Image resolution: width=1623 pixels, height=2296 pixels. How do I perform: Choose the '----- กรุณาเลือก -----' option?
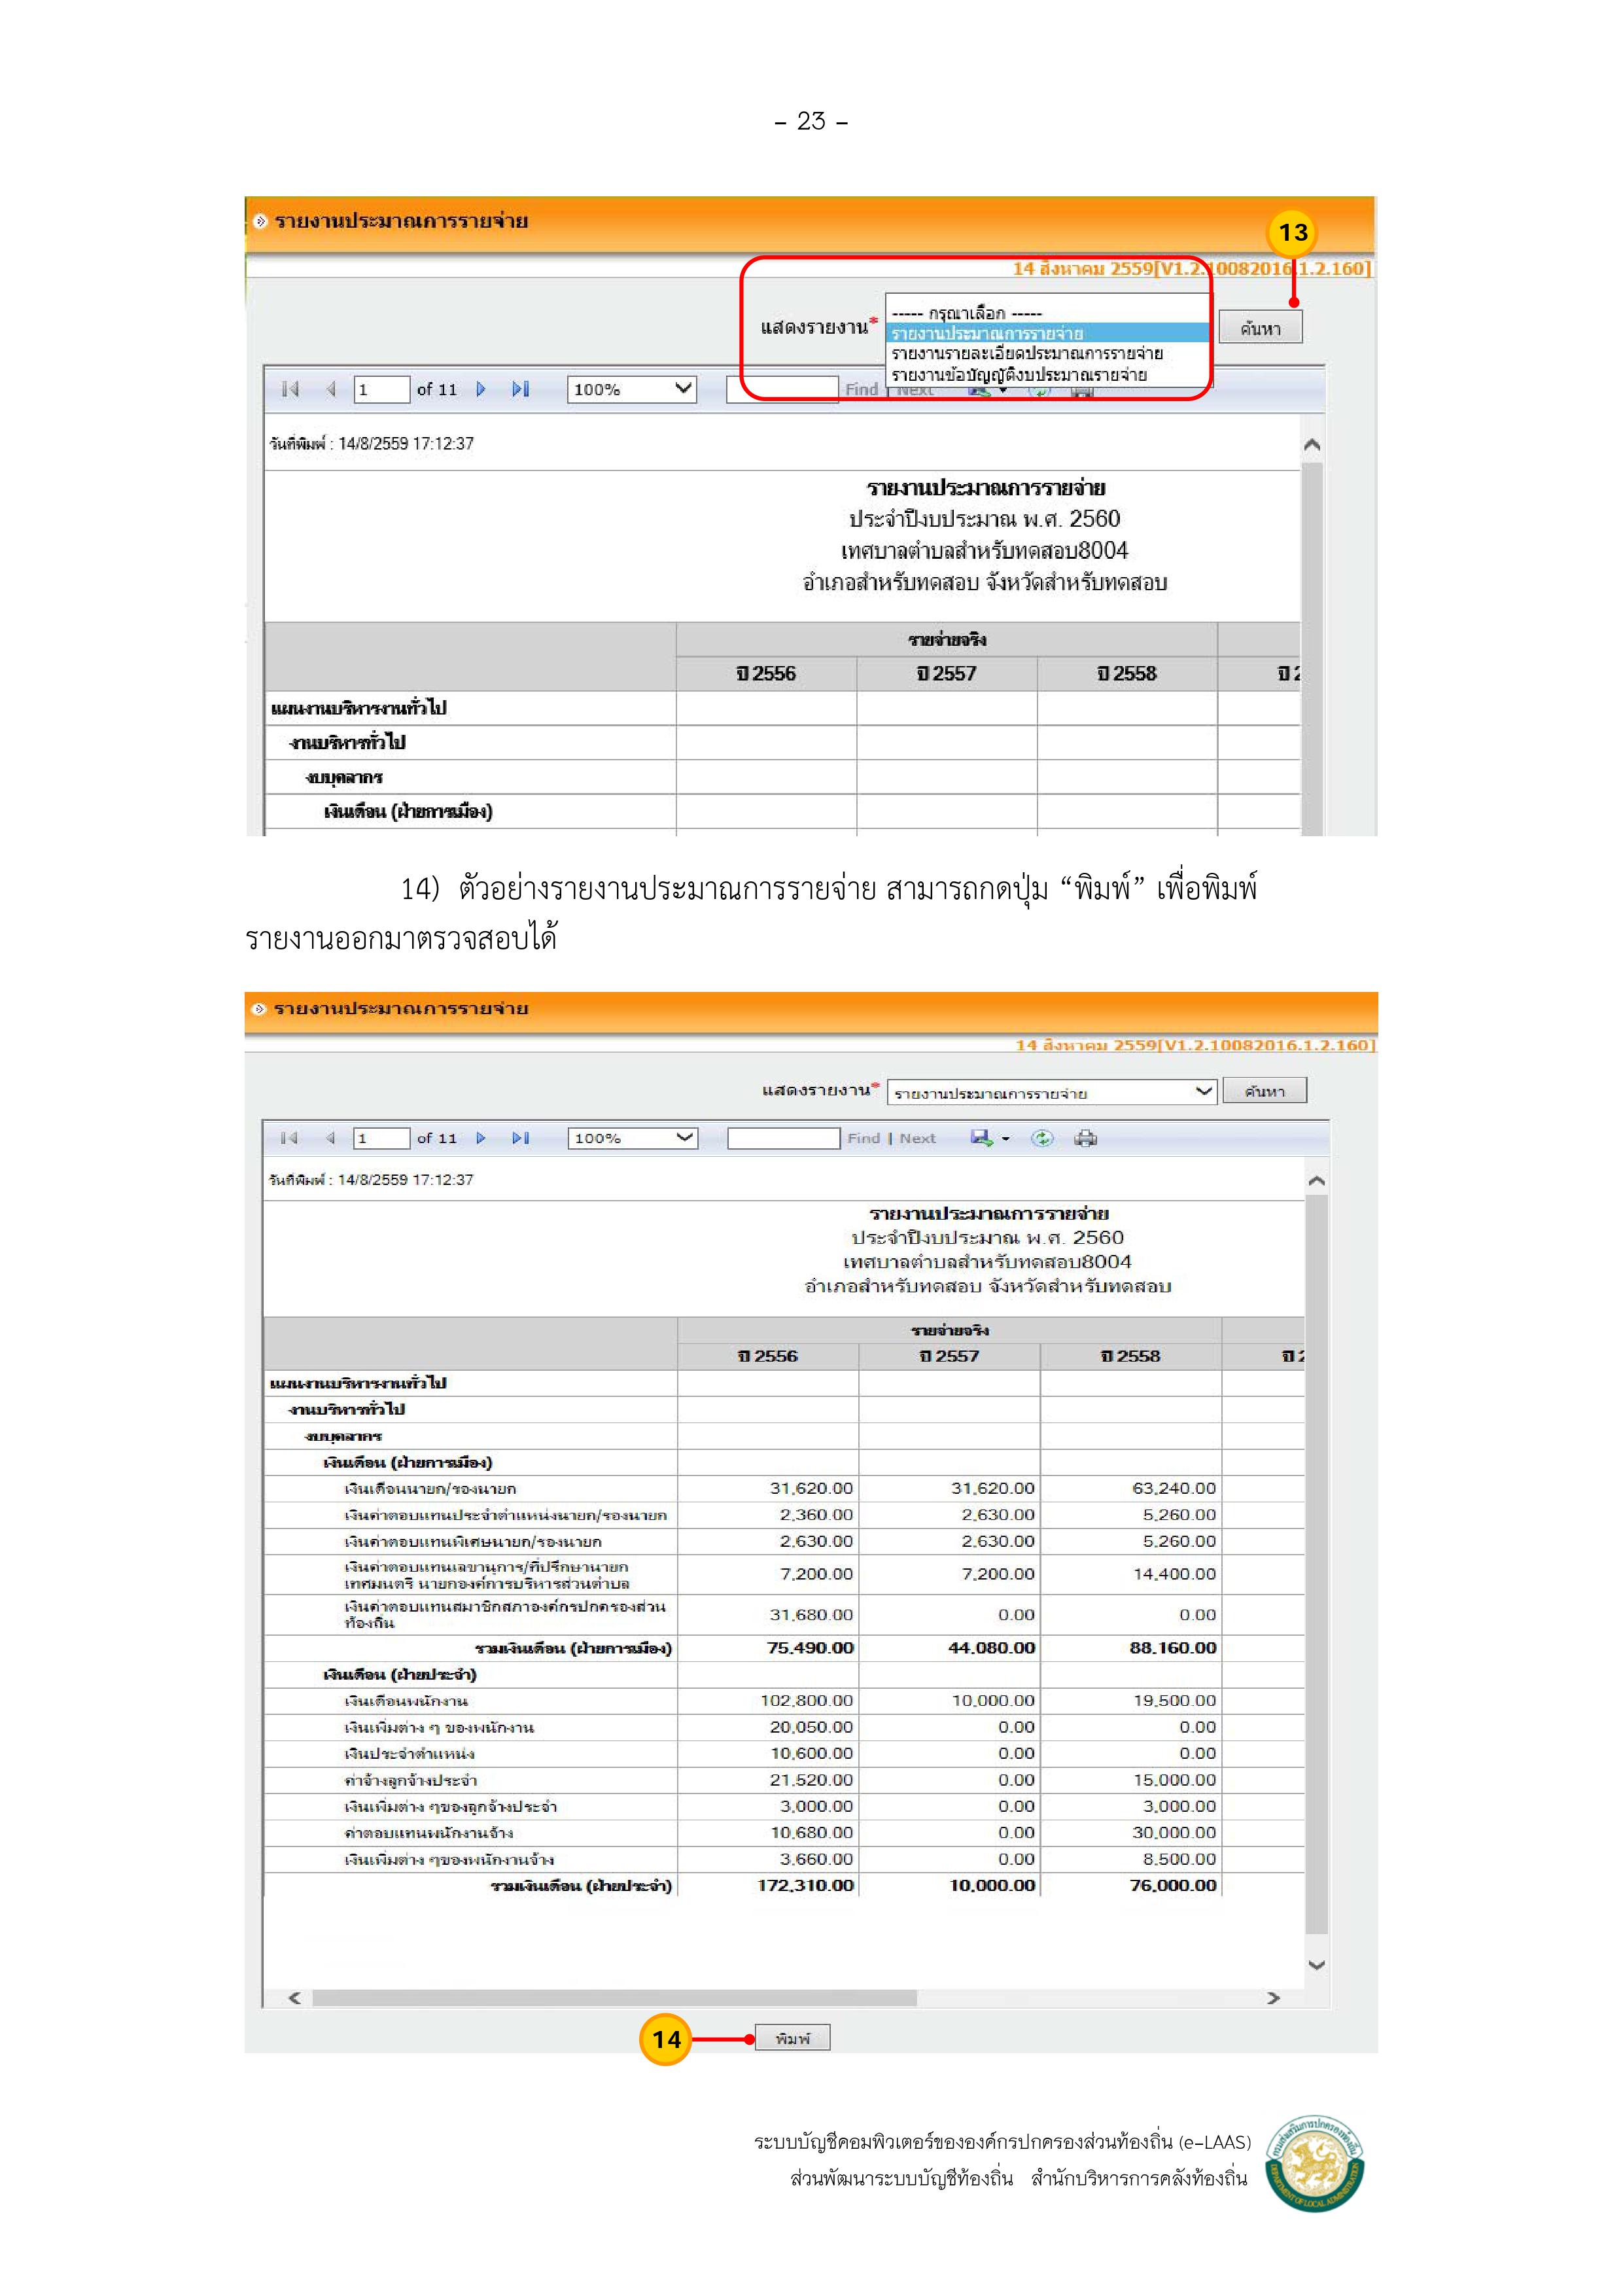(966, 313)
